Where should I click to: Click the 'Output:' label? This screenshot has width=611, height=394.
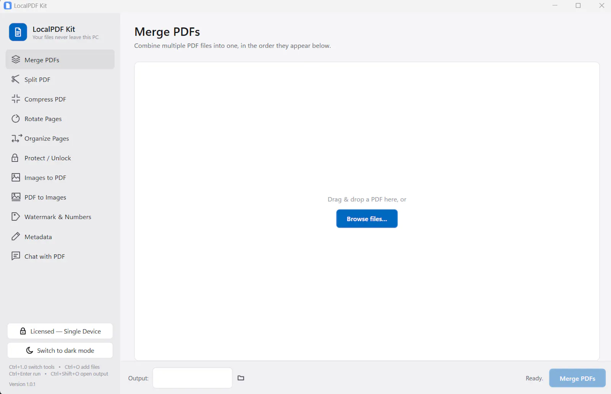point(138,378)
